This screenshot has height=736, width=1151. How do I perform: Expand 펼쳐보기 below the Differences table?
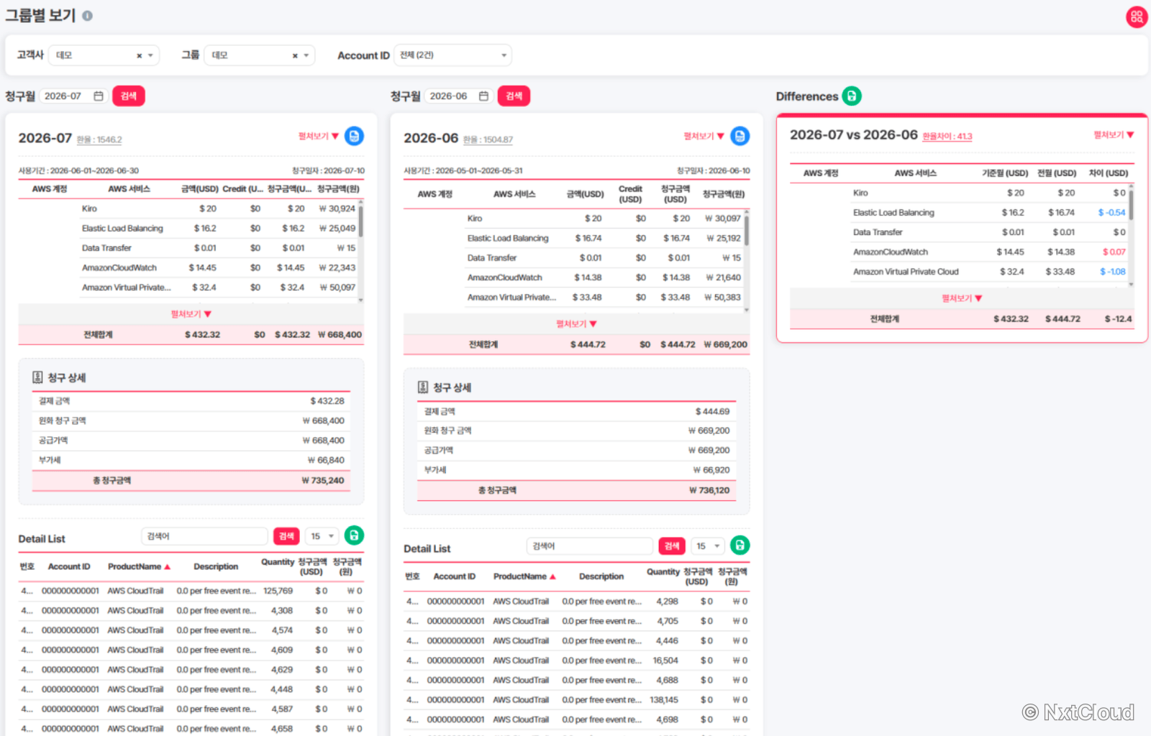(962, 298)
